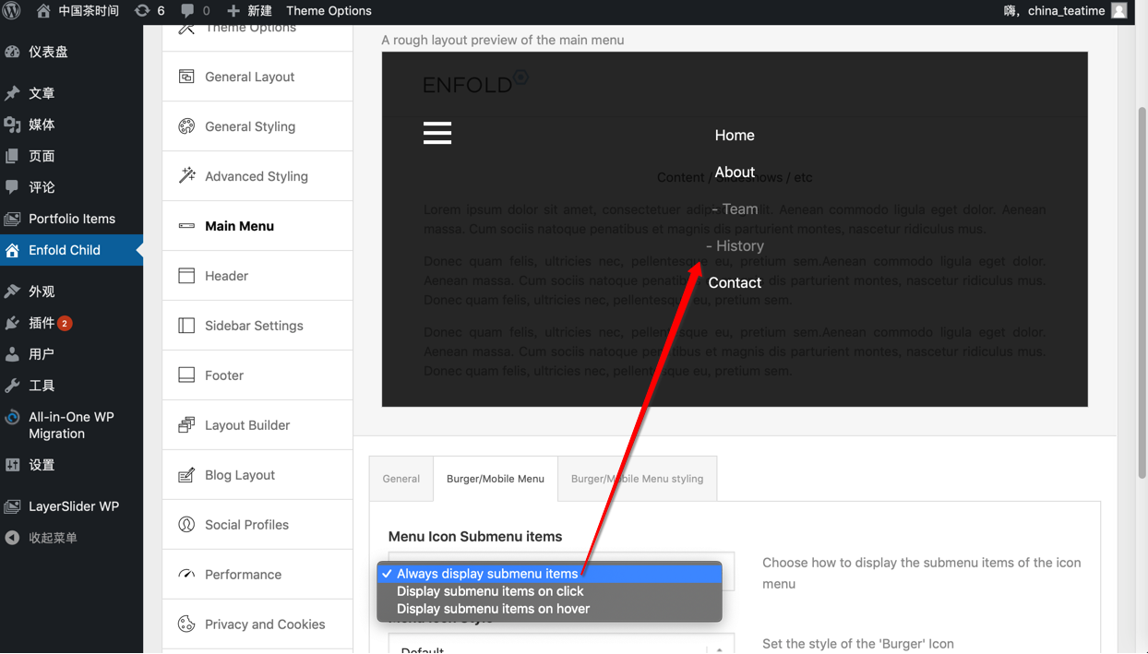
Task: Click About in the menu preview
Action: [735, 172]
